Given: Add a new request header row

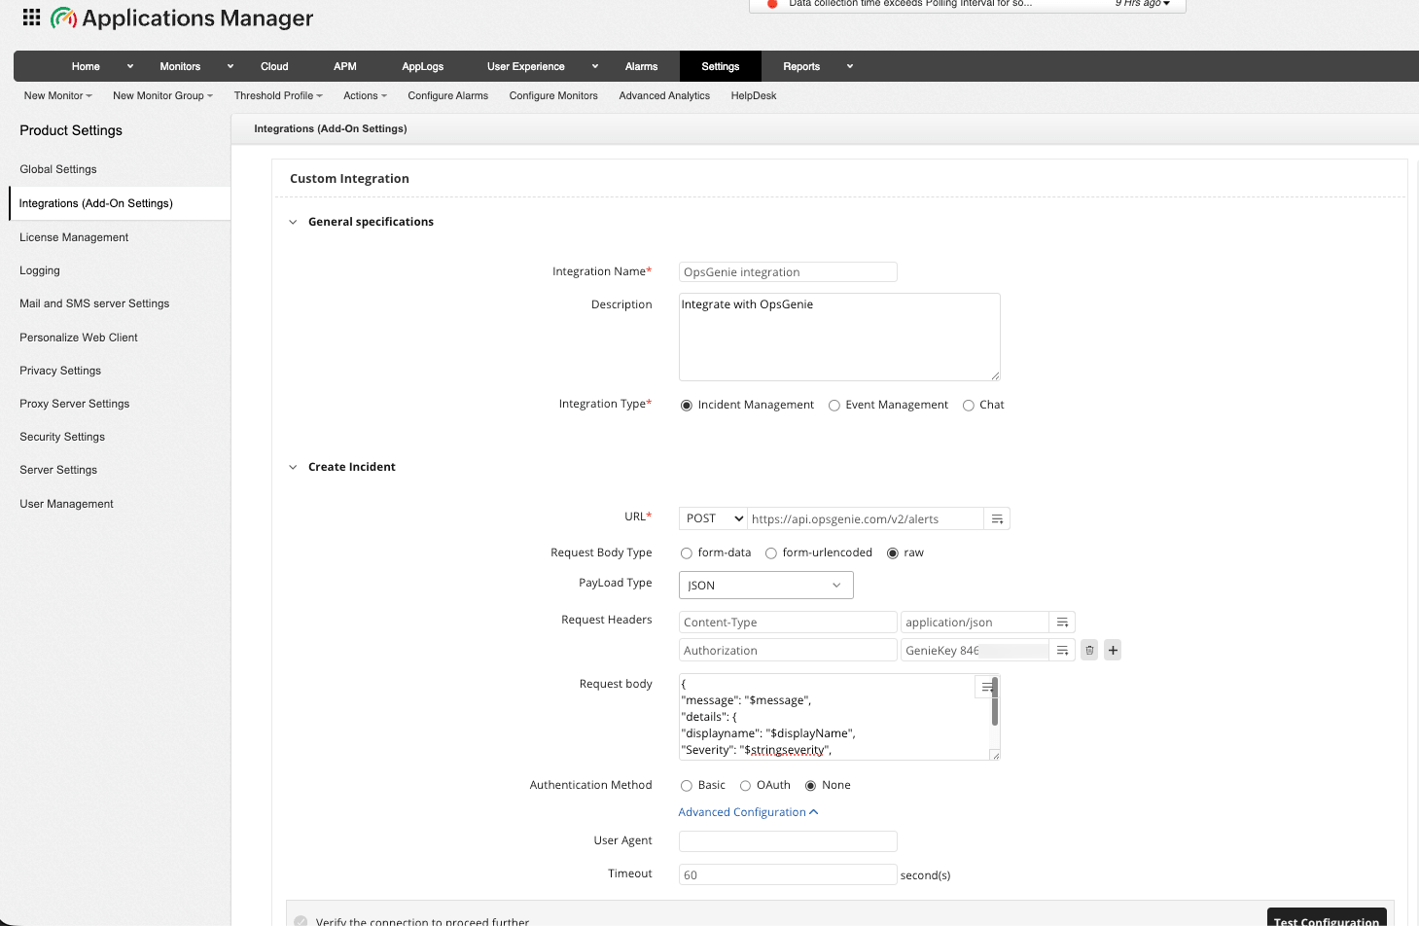Looking at the screenshot, I should click(1113, 650).
